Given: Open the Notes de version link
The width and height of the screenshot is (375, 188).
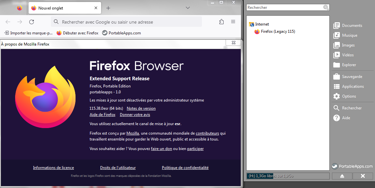Looking at the screenshot, I should [141, 108].
